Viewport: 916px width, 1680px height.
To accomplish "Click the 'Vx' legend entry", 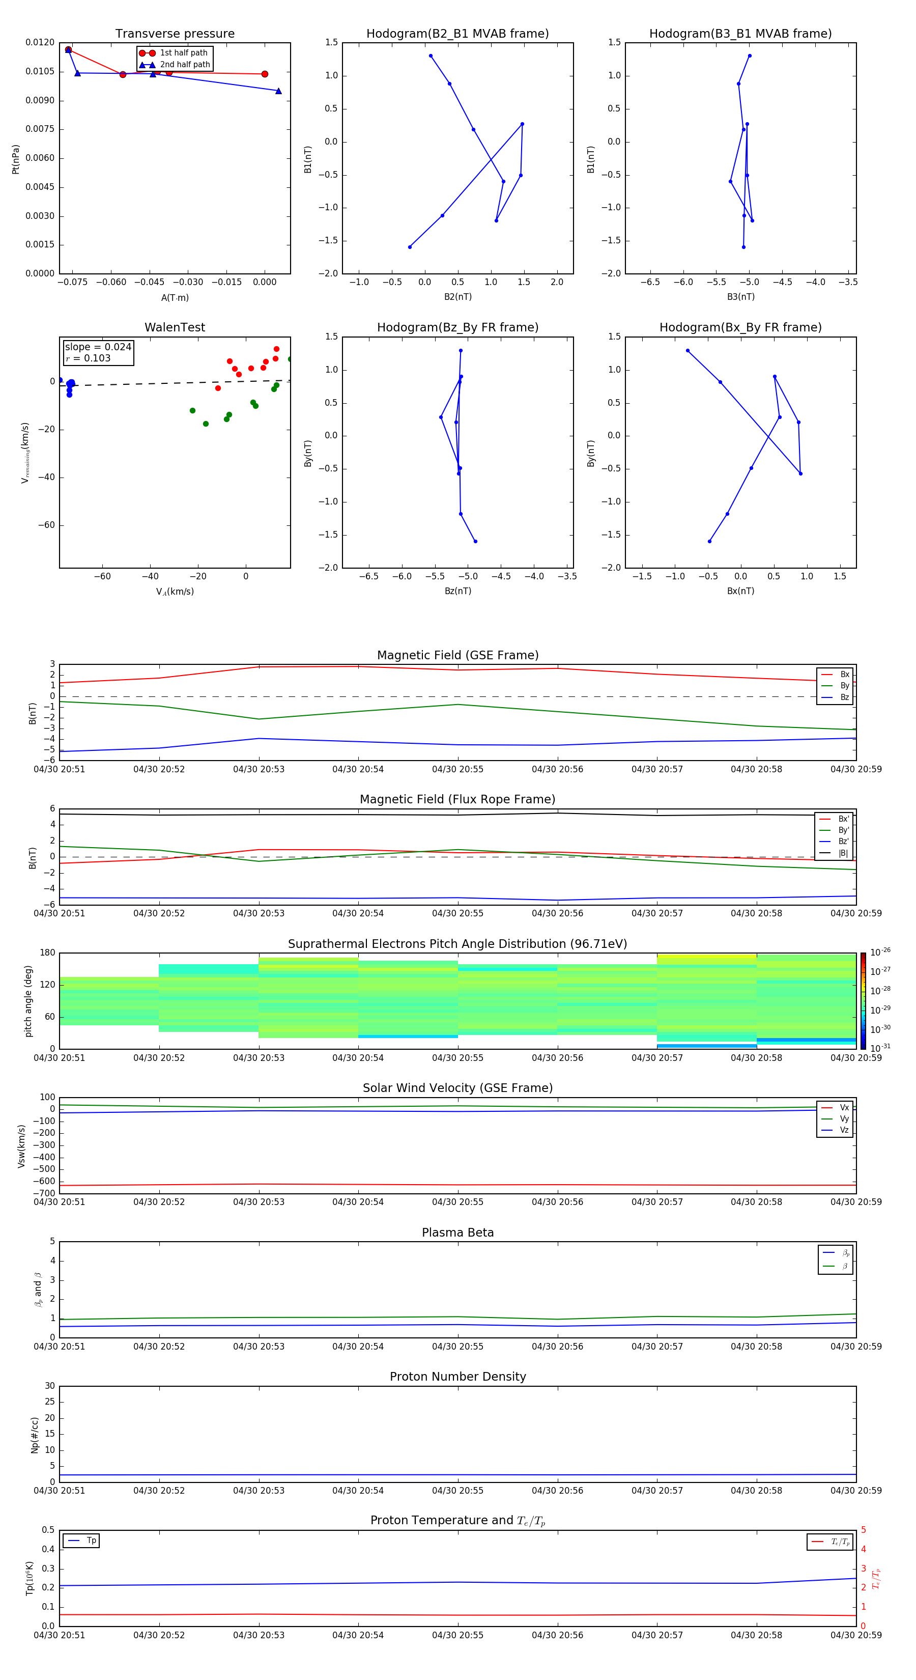I will coord(836,1107).
